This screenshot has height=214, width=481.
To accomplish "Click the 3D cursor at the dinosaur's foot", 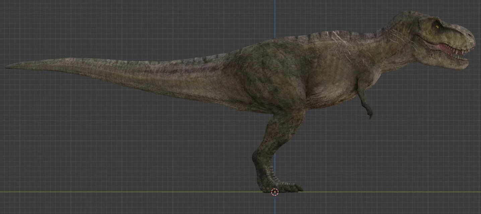I will click(x=275, y=192).
